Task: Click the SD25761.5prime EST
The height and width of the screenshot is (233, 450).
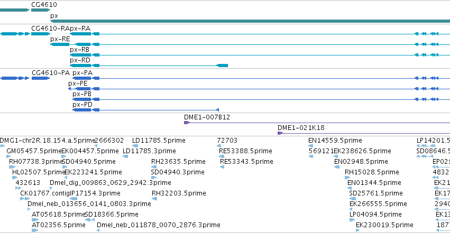Action: tap(352, 199)
